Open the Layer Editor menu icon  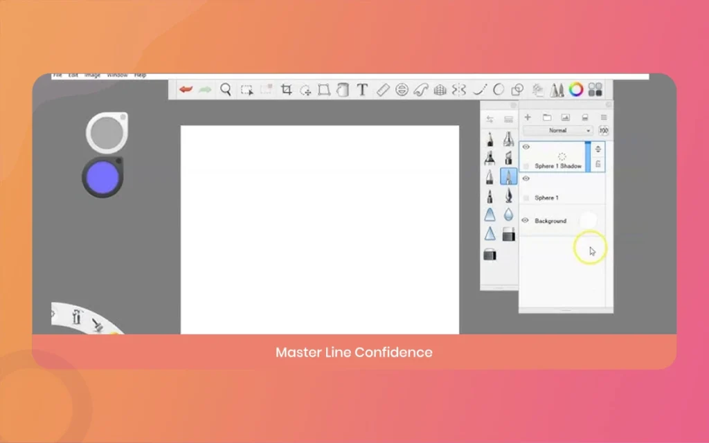coord(604,118)
